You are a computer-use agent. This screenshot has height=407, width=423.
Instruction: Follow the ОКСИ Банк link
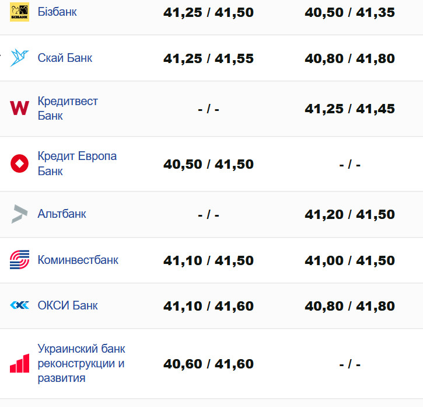point(68,305)
